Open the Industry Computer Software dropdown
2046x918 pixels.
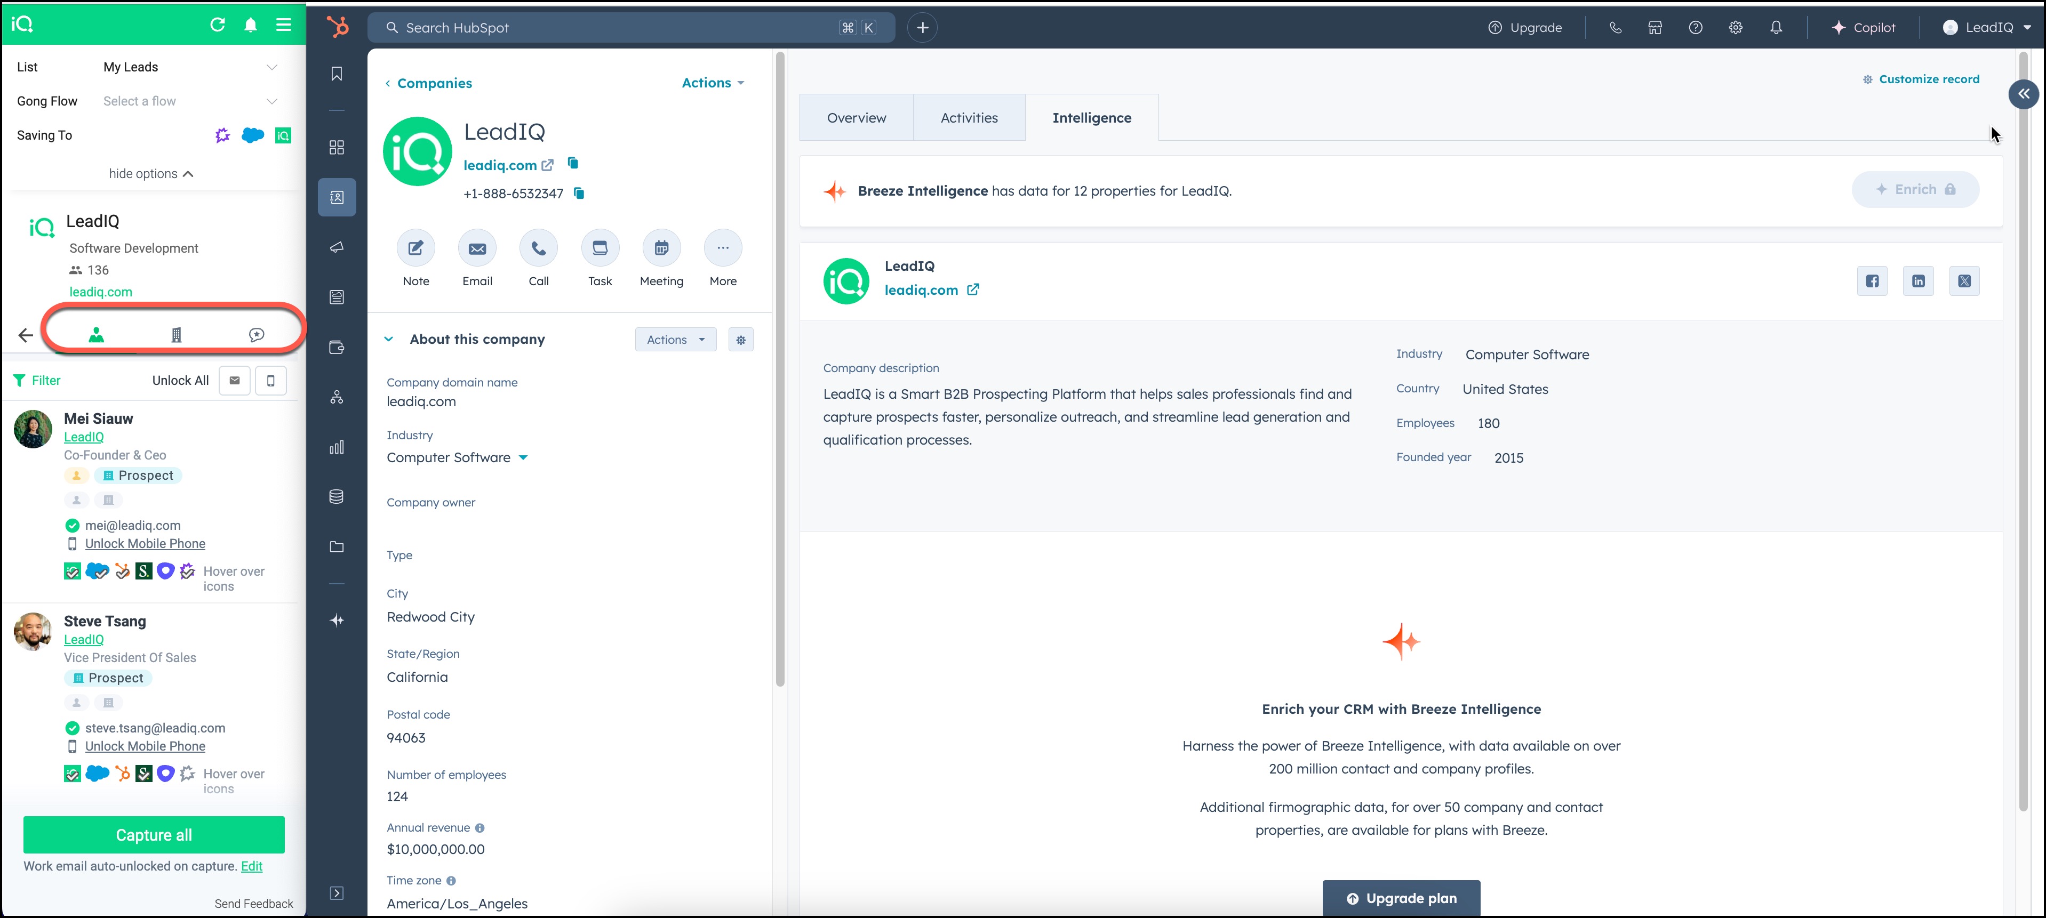point(458,458)
